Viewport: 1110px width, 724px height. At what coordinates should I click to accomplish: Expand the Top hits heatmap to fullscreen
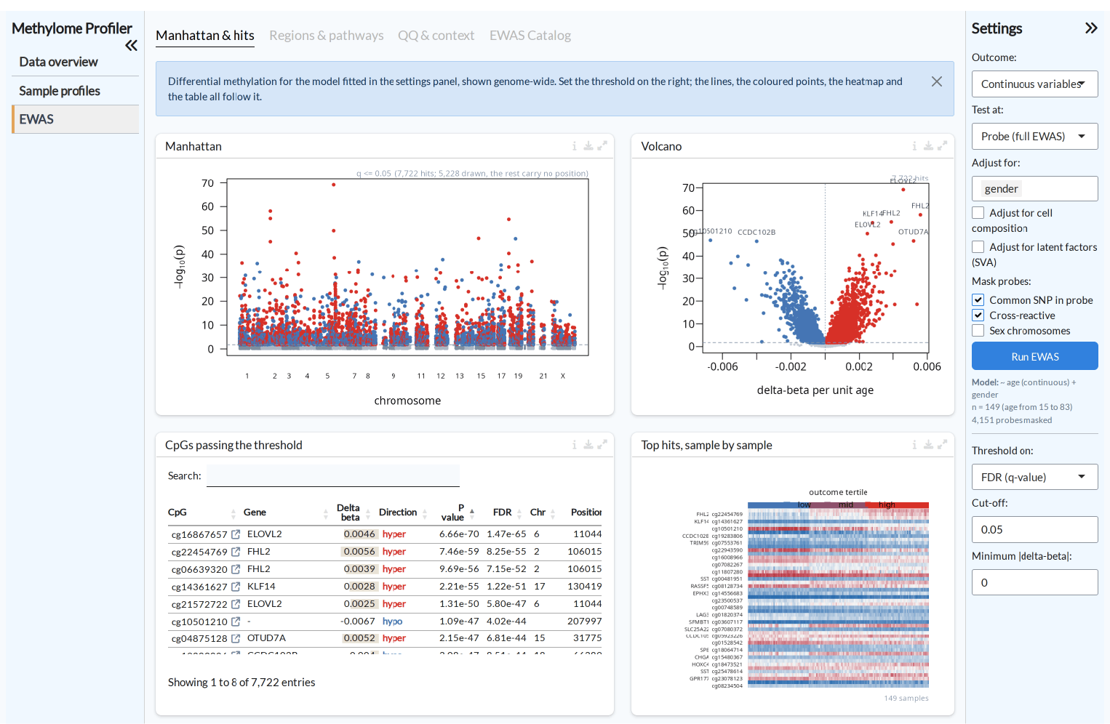(x=943, y=445)
